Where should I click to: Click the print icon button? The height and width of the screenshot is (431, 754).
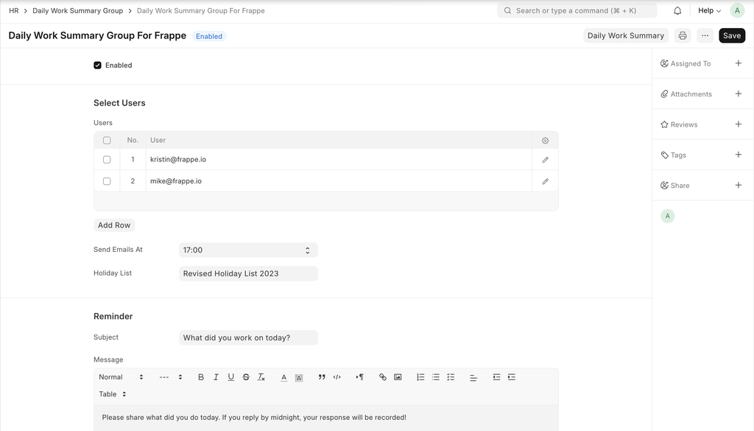[683, 35]
